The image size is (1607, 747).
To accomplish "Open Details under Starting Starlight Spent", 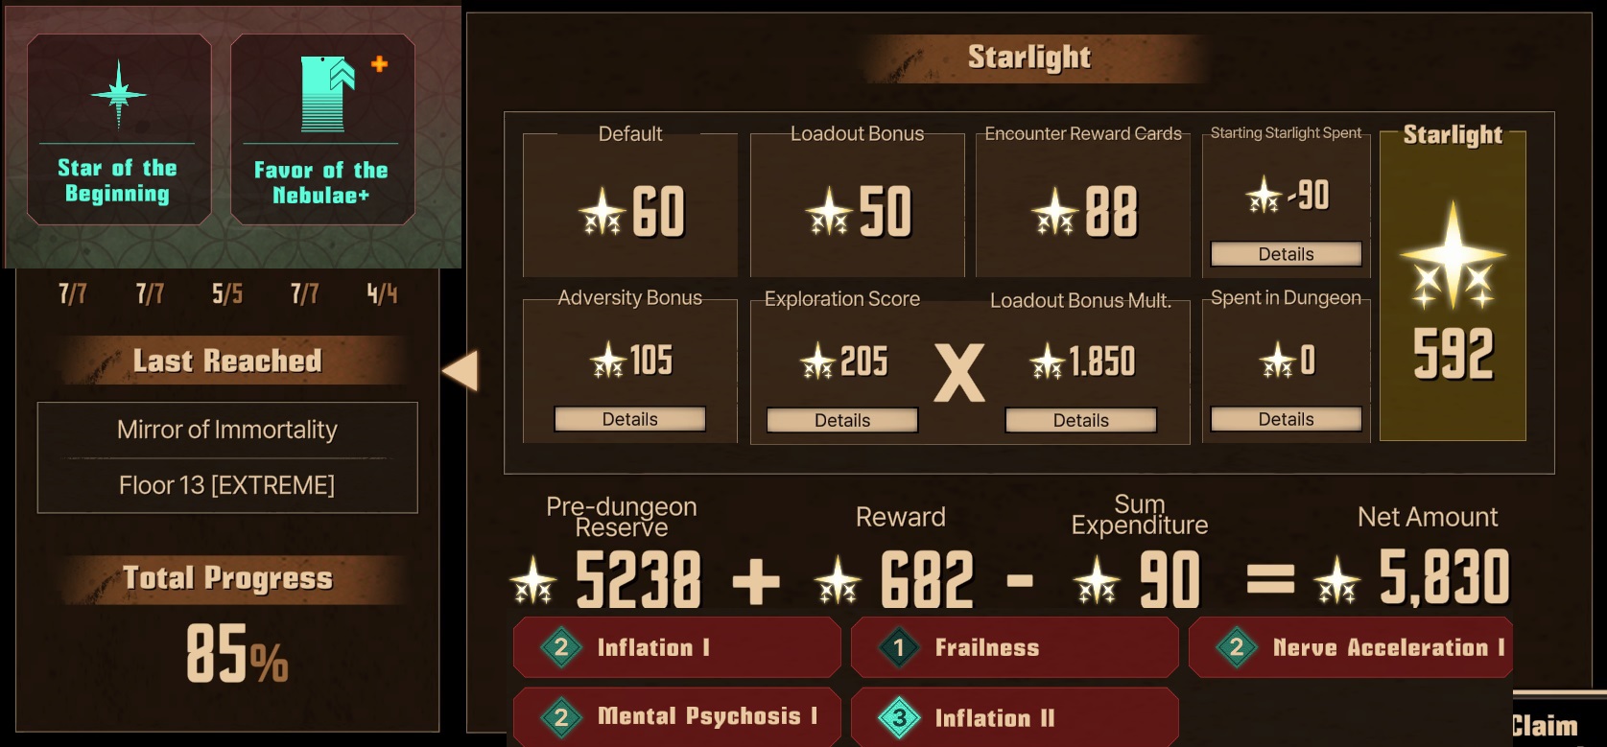I will [1286, 254].
